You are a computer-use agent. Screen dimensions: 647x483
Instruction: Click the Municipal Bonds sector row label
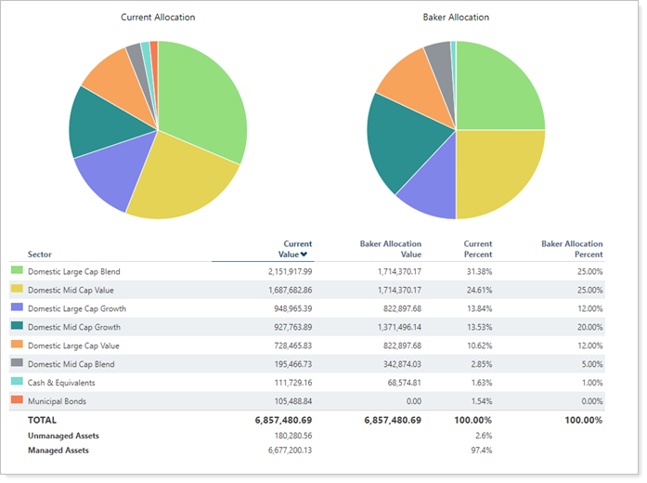(x=61, y=401)
